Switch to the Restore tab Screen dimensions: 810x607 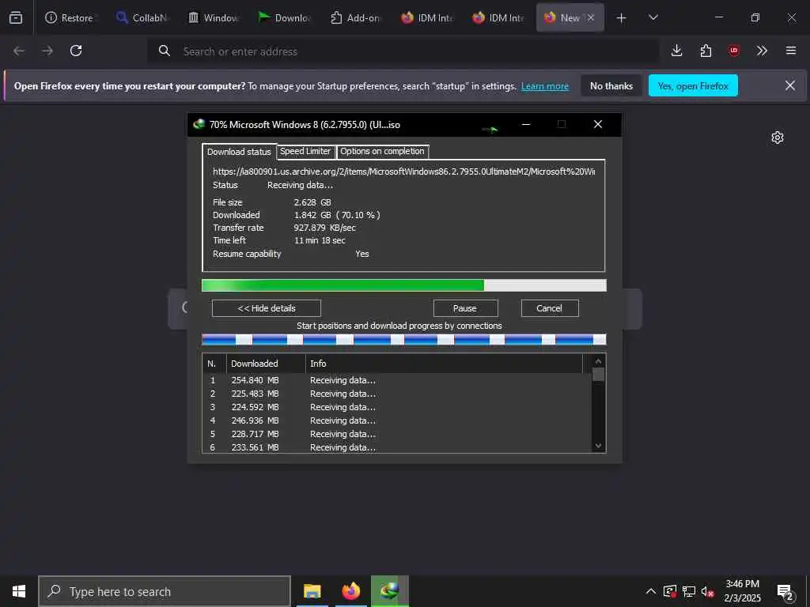pos(70,17)
